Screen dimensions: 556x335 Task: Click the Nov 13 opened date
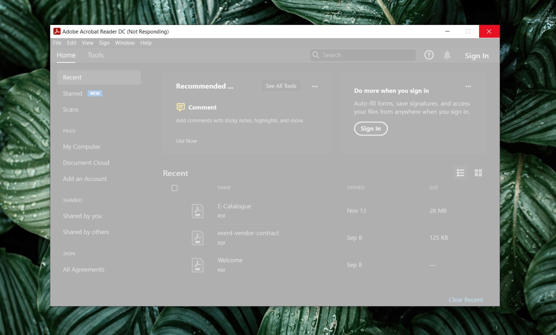click(356, 211)
